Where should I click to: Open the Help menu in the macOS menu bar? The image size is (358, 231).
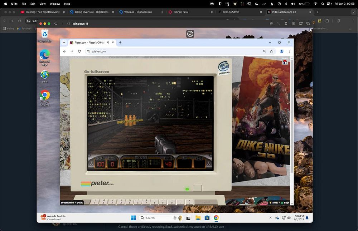67,4
